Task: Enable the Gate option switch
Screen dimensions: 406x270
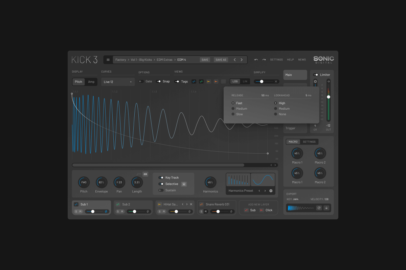Action: [x=141, y=81]
